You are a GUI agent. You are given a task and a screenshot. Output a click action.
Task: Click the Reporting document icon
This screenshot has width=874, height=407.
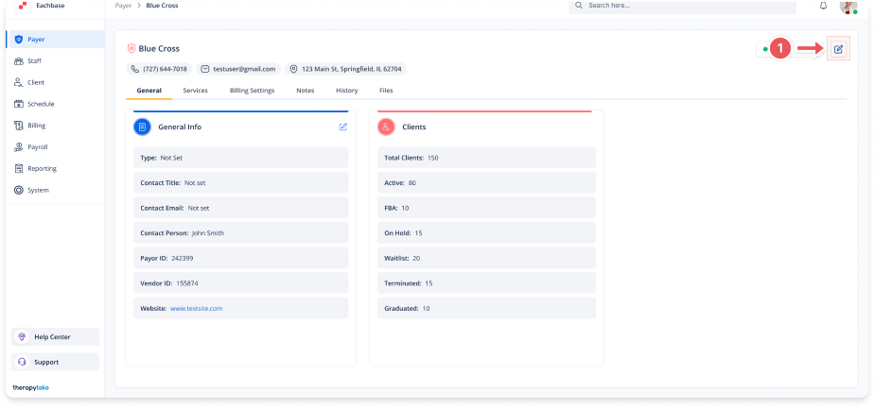[x=18, y=169]
